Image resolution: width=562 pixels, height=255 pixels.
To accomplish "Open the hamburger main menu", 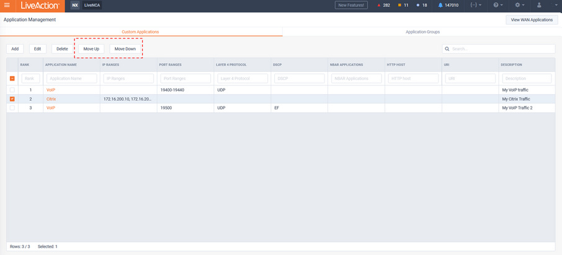I will point(7,6).
